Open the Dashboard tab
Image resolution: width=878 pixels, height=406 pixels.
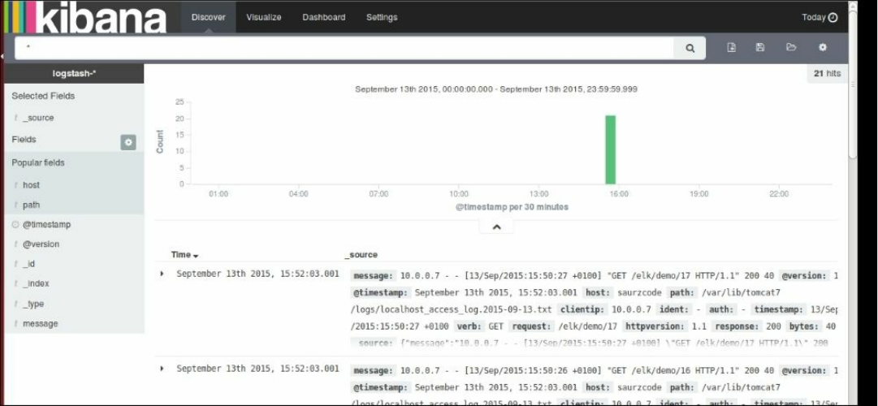(x=323, y=17)
